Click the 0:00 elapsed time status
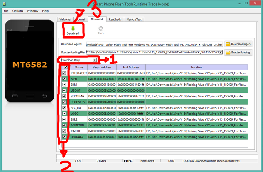 pos(171,161)
